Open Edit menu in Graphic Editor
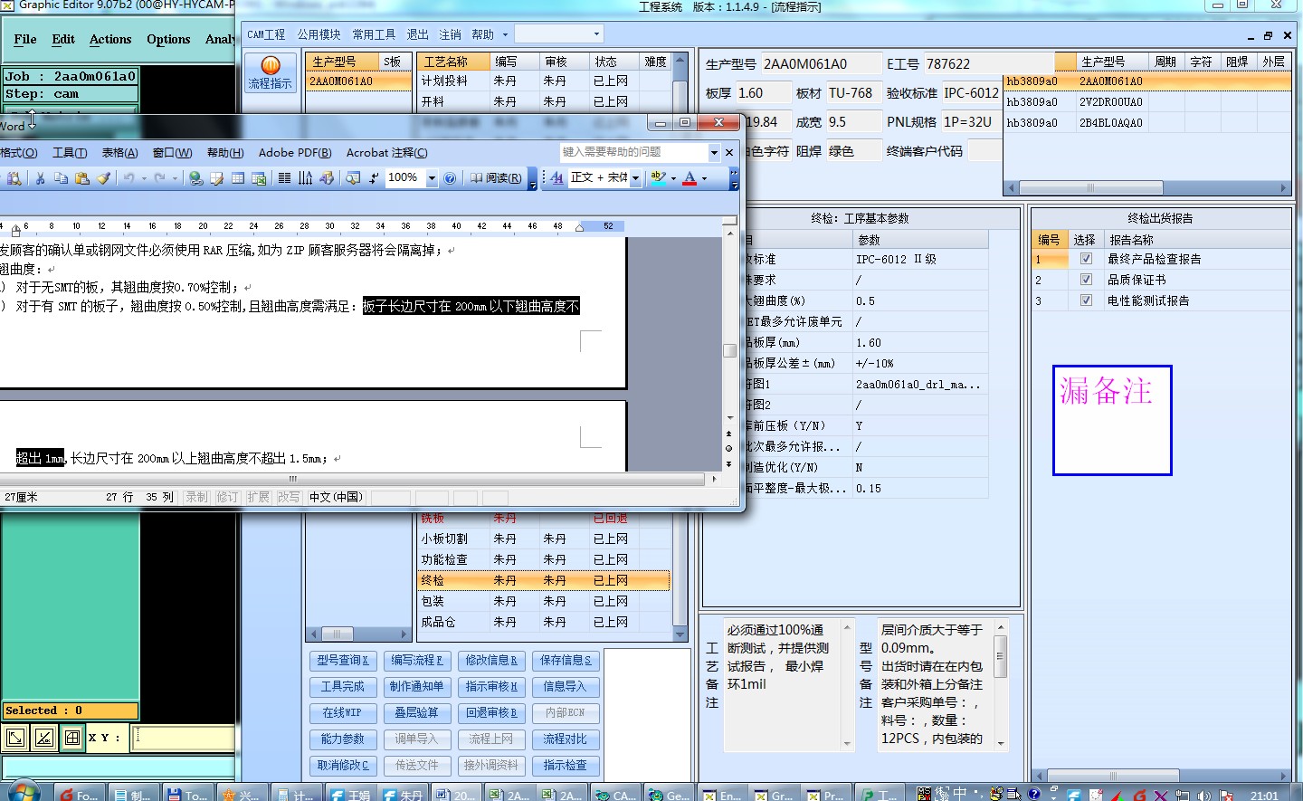 click(x=63, y=39)
